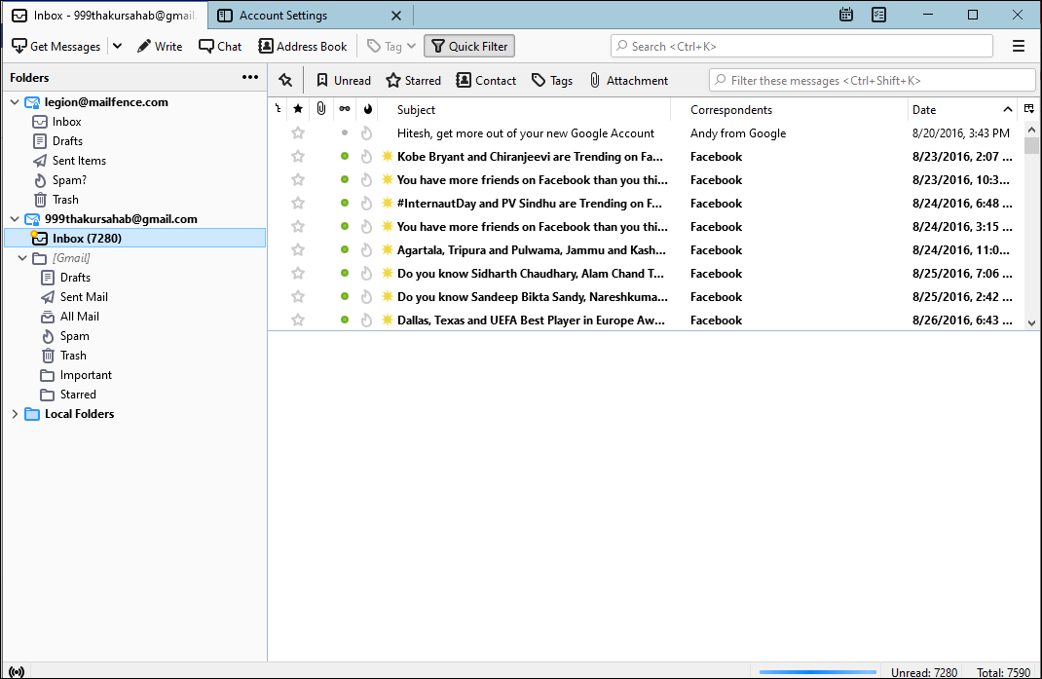
Task: Open Chat from toolbar
Action: point(220,46)
